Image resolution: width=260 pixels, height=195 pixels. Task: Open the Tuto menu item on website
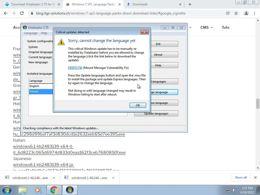coord(225,27)
